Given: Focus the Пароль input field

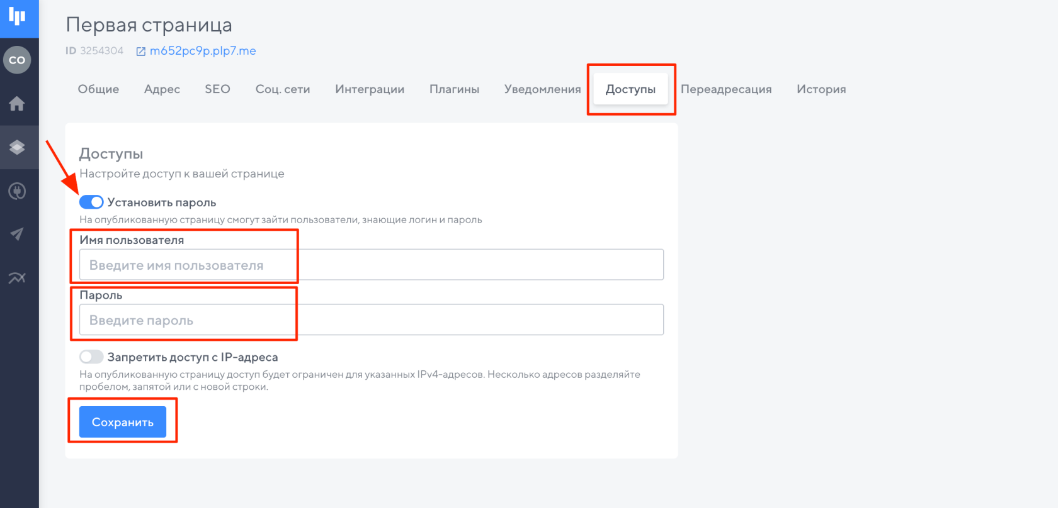Looking at the screenshot, I should click(x=372, y=320).
